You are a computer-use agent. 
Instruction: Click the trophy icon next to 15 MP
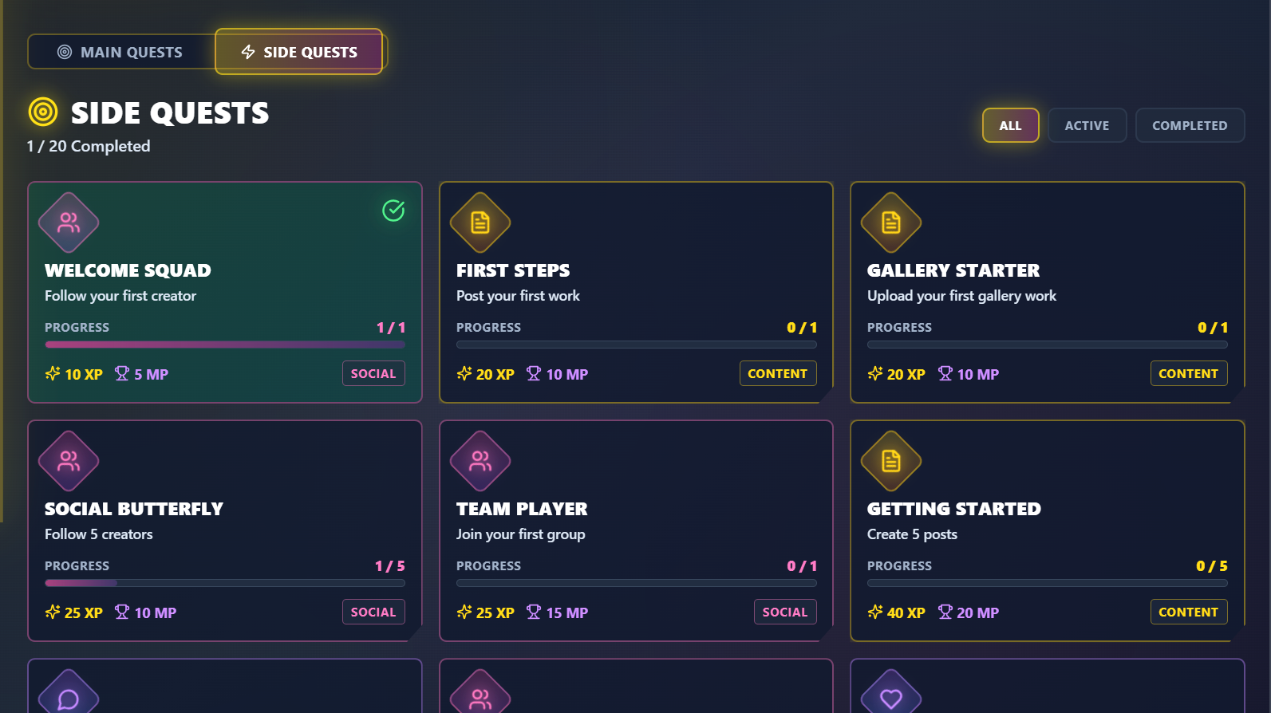[x=533, y=613]
